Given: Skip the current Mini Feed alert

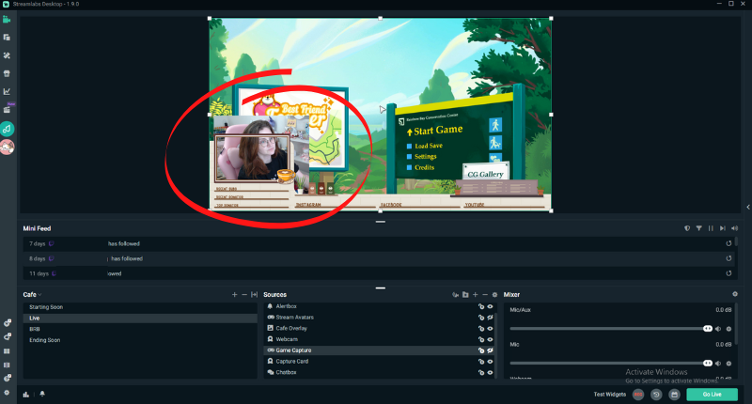Looking at the screenshot, I should [x=722, y=228].
